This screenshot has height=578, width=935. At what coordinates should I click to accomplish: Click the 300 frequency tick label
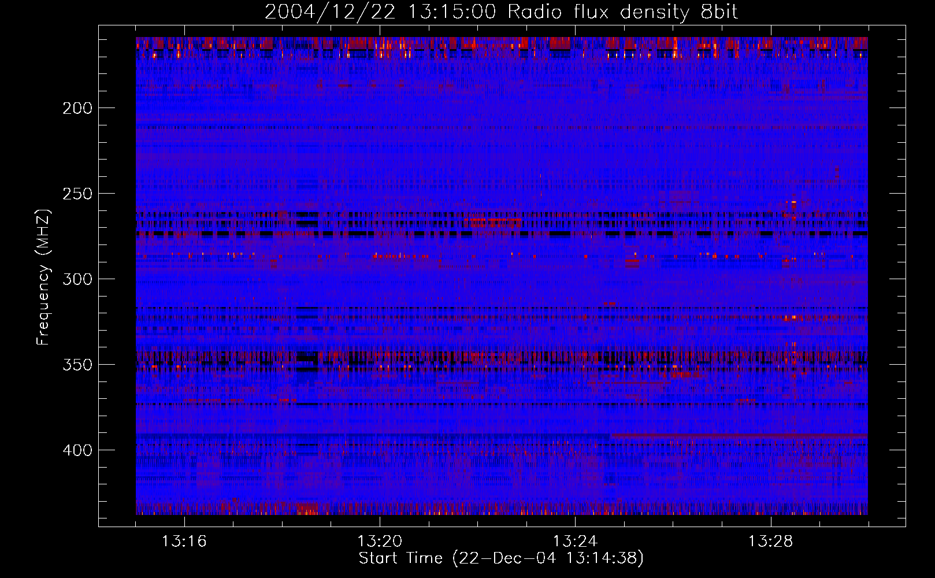pos(77,279)
